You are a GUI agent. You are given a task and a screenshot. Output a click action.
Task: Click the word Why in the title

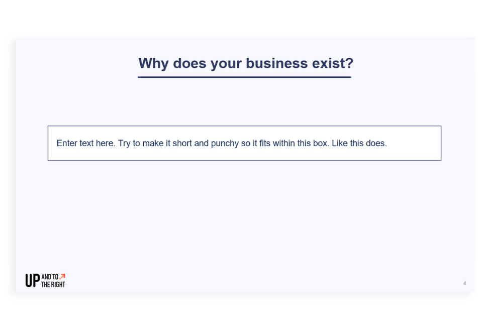(153, 63)
